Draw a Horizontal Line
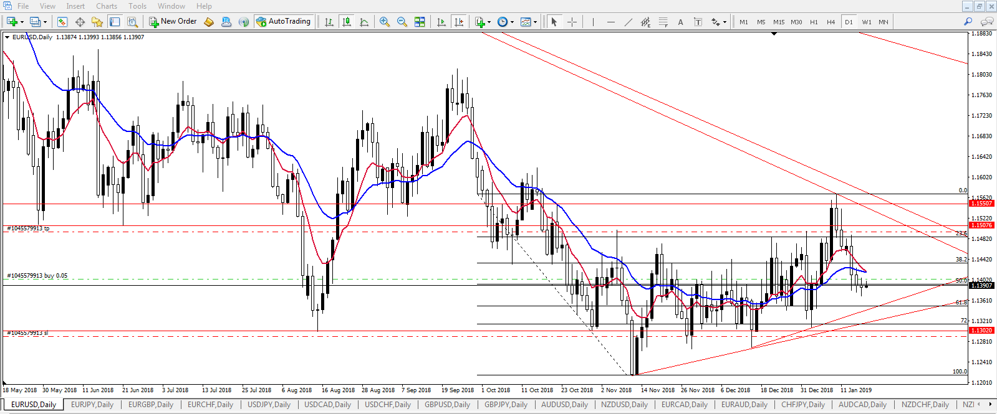This screenshot has width=997, height=414. [610, 22]
